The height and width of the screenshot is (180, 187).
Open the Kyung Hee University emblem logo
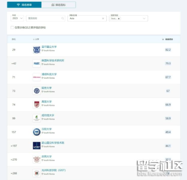[x=37, y=159]
